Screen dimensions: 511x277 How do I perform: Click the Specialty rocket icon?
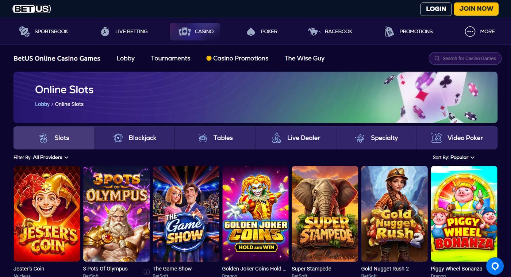tap(360, 138)
